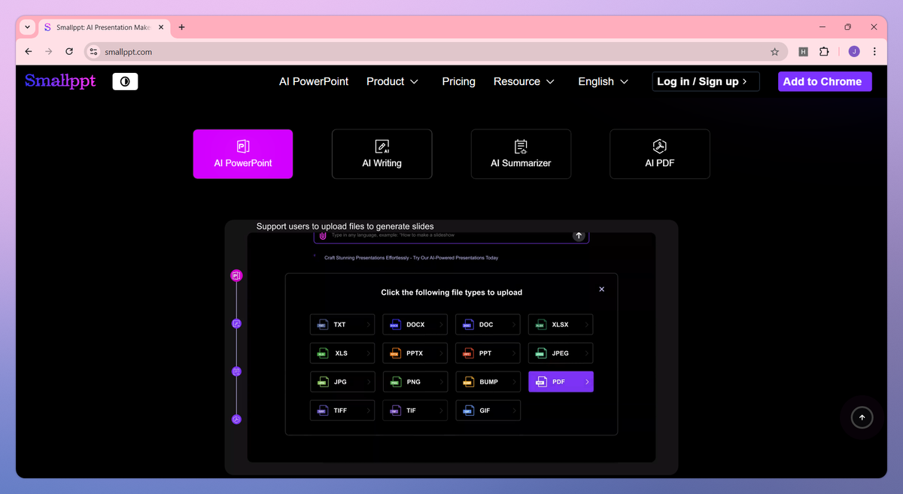The height and width of the screenshot is (494, 903).
Task: Bookmark the page with the star icon
Action: click(x=774, y=52)
